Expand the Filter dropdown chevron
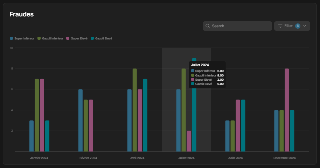Image resolution: width=320 pixels, height=168 pixels. coord(305,26)
